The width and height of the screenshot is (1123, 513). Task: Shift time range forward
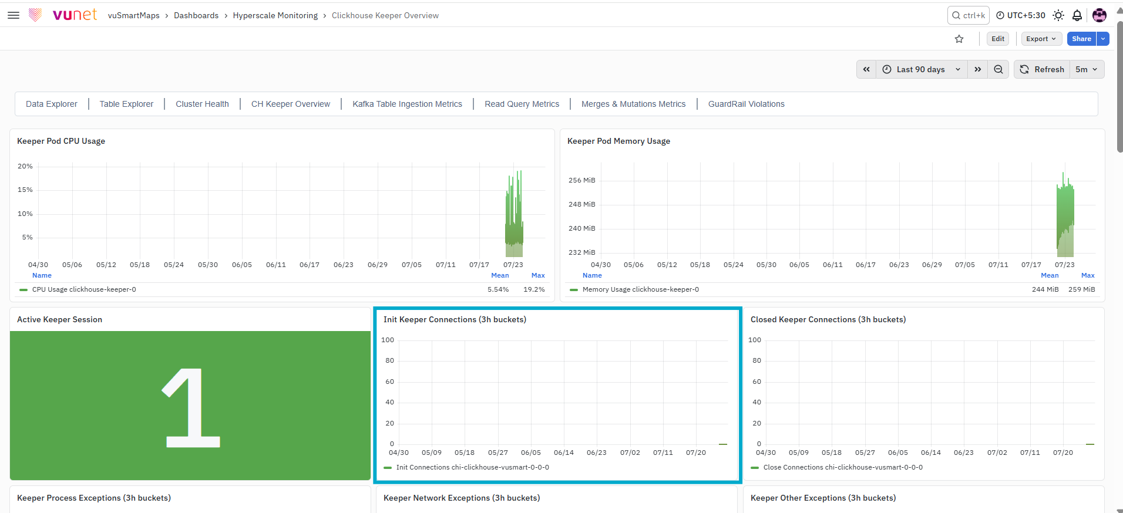click(x=977, y=69)
